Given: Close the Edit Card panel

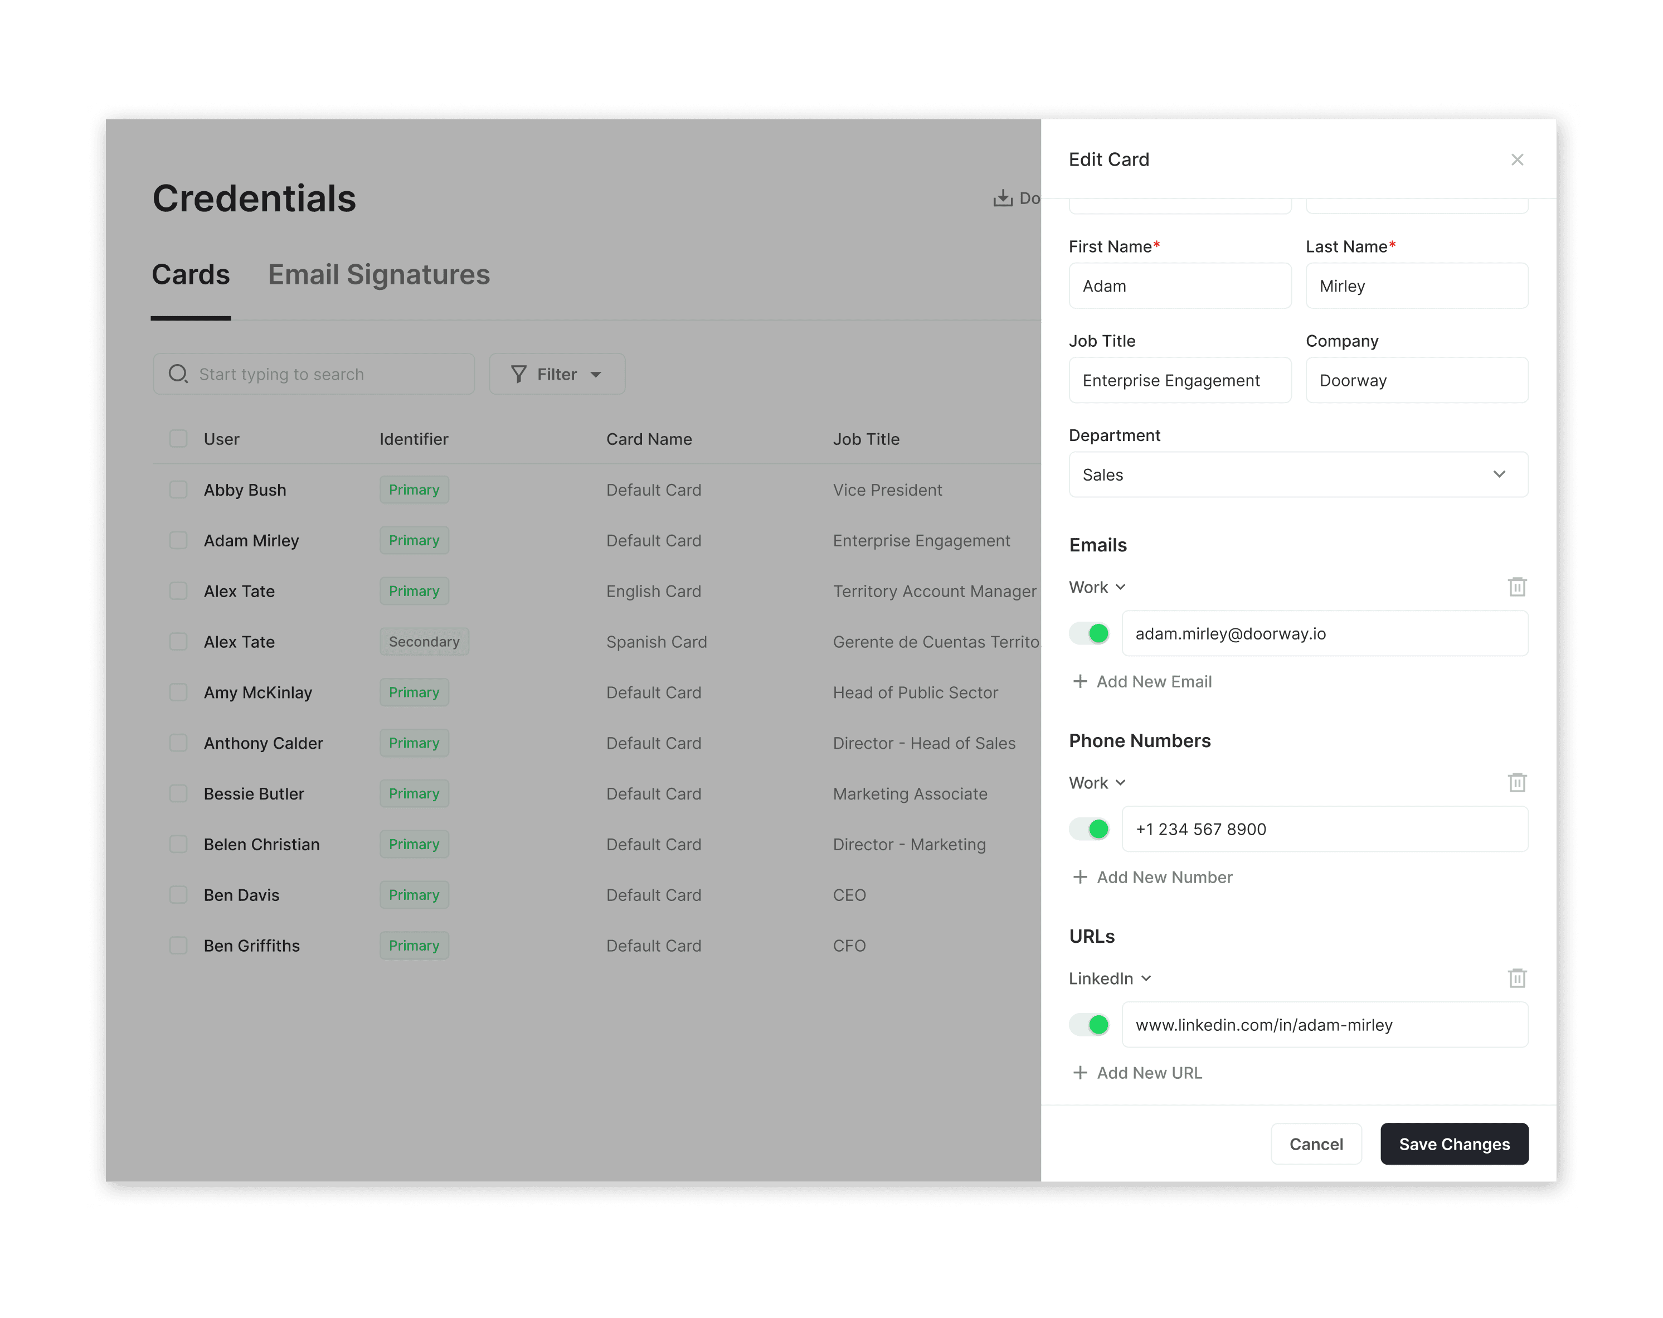Looking at the screenshot, I should click(x=1516, y=160).
